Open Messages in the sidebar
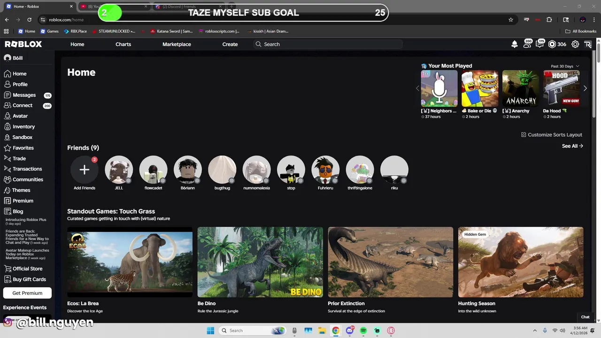 pyautogui.click(x=24, y=95)
